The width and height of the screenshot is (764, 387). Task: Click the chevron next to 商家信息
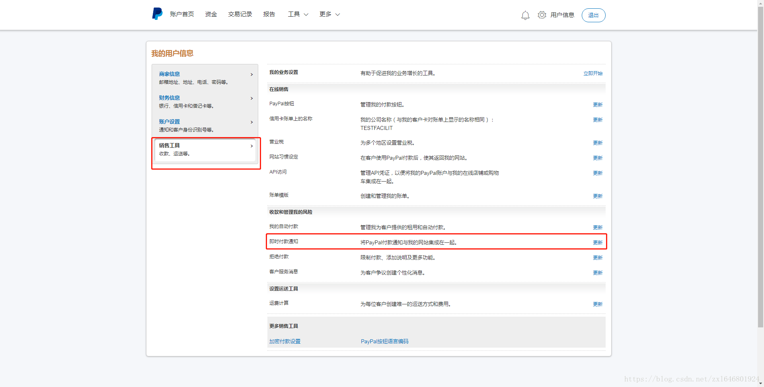[251, 74]
